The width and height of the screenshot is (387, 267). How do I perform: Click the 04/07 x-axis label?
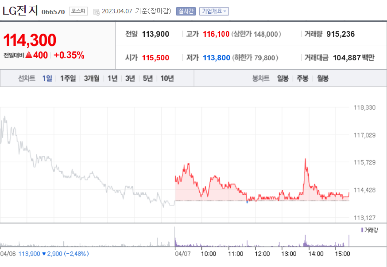tap(183, 254)
